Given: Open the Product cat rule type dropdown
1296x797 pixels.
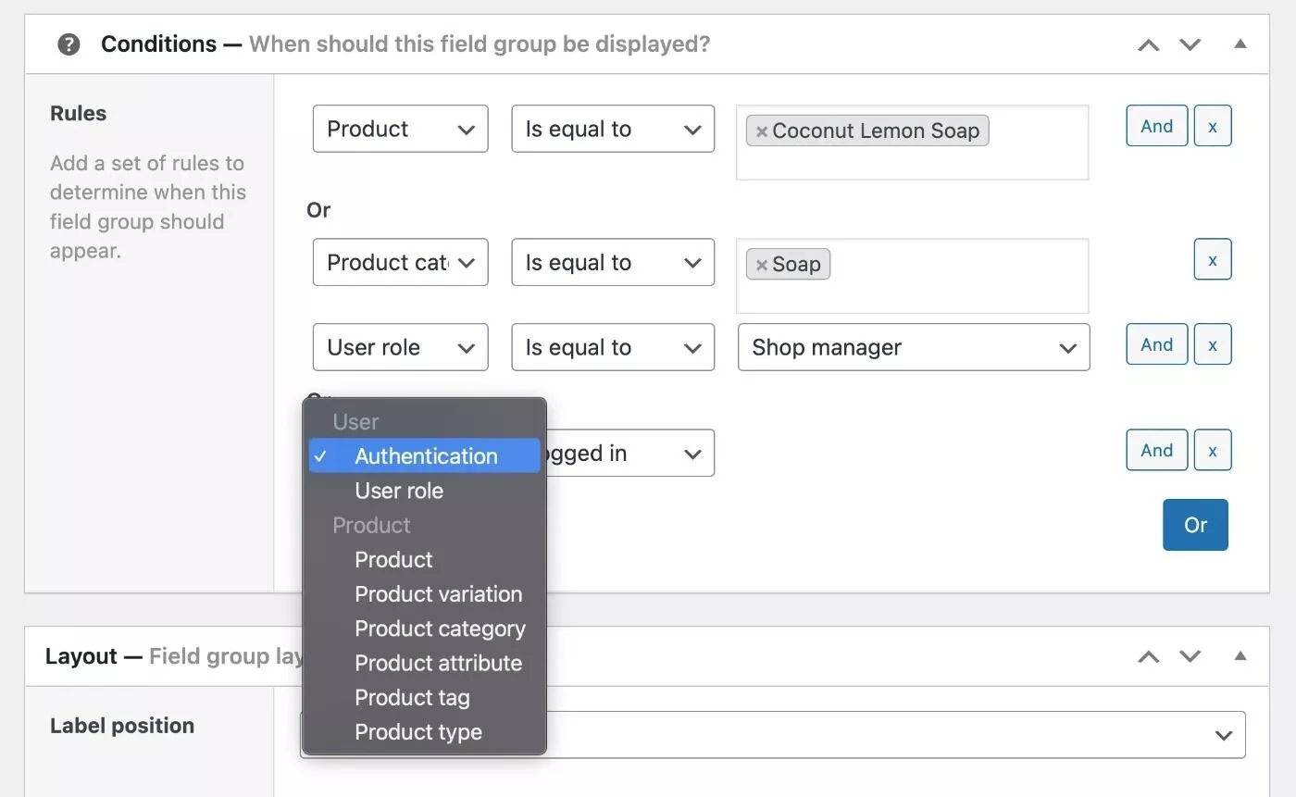Looking at the screenshot, I should click(400, 262).
